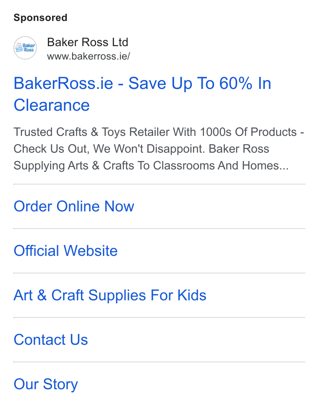Click the BakerRoss.ie text starting the headline
319x406 pixels.
click(x=63, y=83)
